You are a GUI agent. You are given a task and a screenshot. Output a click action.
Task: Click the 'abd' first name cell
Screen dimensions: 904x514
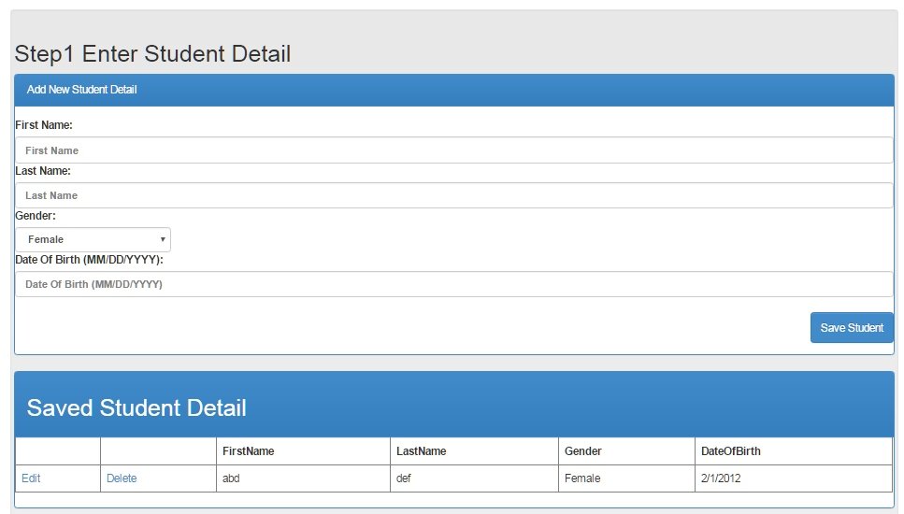coord(303,478)
